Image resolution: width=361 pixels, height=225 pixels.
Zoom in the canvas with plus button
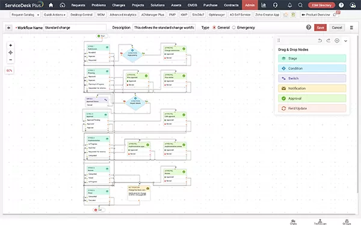coord(10,45)
